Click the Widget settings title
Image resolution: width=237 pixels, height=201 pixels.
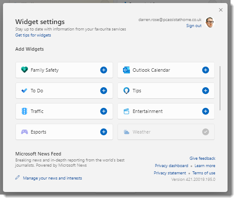pyautogui.click(x=40, y=22)
